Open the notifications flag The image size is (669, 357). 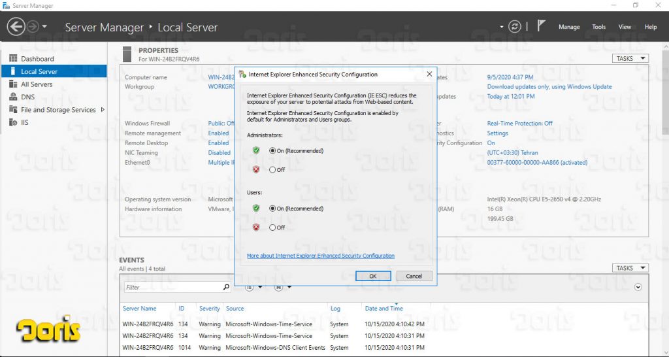541,26
